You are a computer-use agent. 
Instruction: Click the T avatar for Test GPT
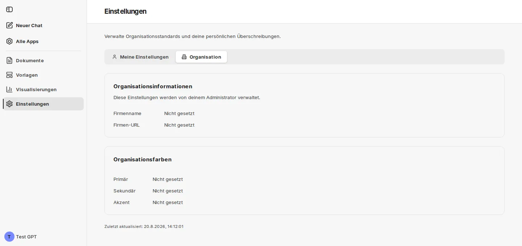pyautogui.click(x=9, y=237)
